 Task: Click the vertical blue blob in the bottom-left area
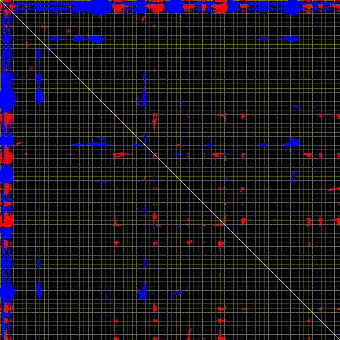pyautogui.click(x=38, y=289)
